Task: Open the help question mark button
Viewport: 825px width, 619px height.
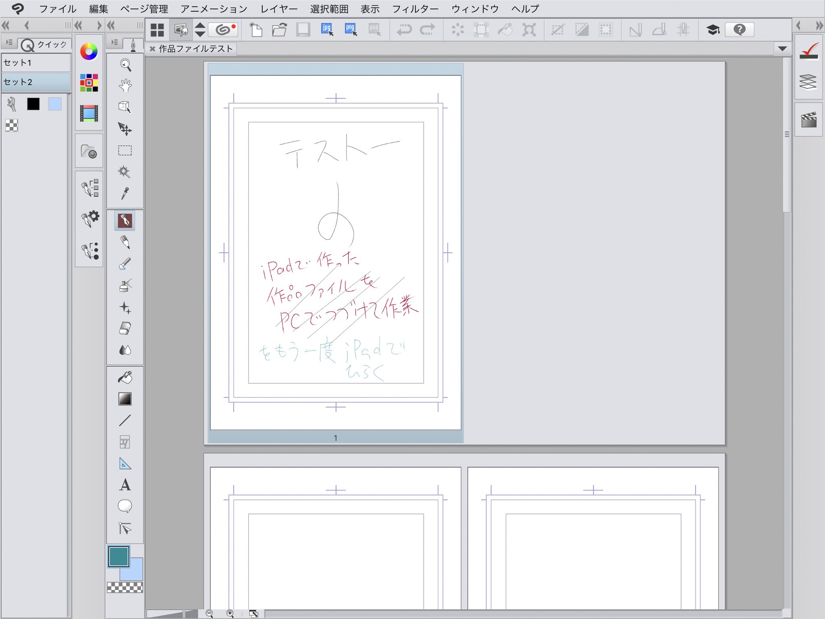Action: point(739,29)
